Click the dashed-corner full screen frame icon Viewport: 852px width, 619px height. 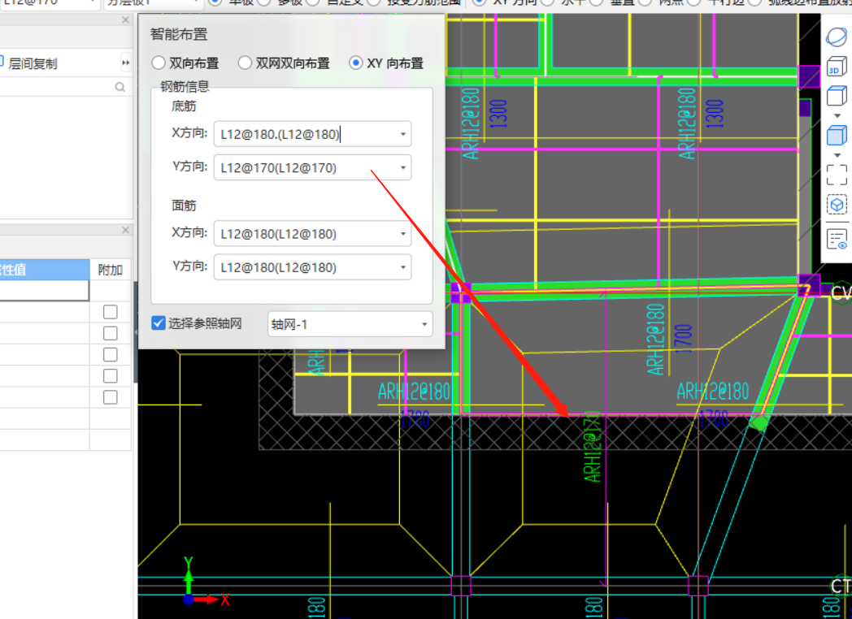pos(837,175)
